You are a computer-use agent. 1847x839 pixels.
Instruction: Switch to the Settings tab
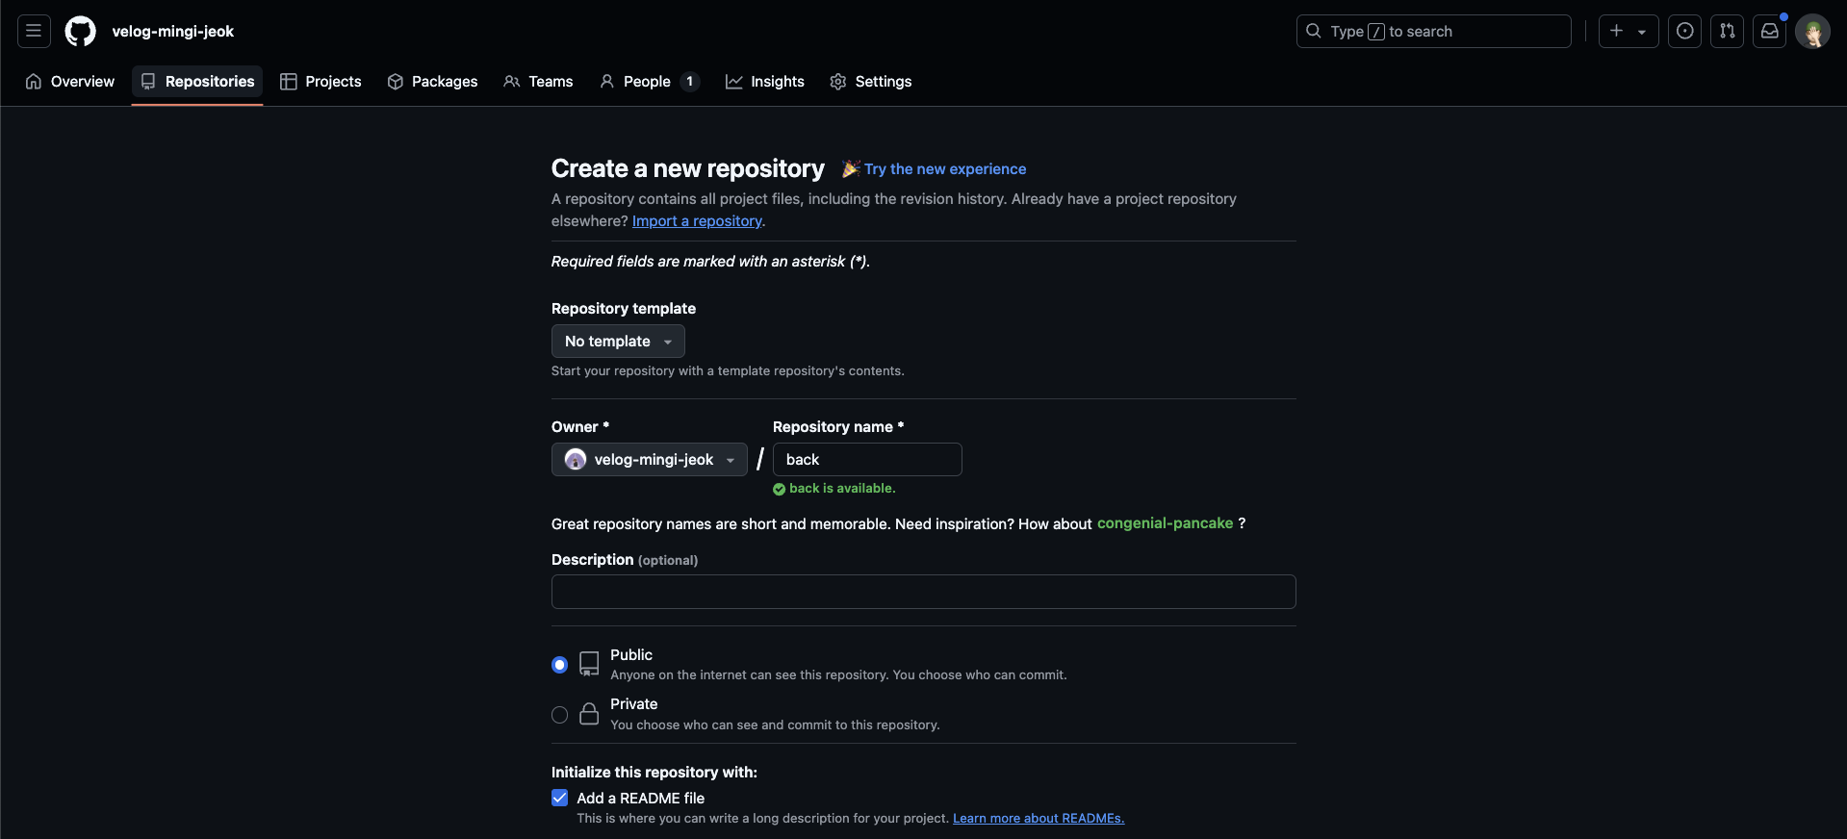(x=870, y=82)
